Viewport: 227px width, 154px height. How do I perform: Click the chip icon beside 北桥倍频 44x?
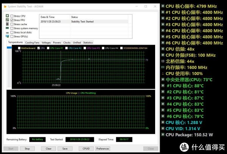point(163,61)
